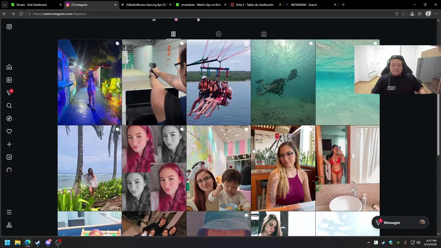Image resolution: width=441 pixels, height=248 pixels.
Task: Switch to the Posts grid tab
Action: click(x=173, y=34)
